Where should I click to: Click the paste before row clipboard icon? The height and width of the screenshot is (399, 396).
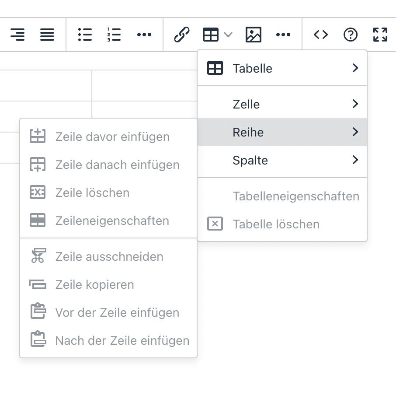tap(38, 311)
